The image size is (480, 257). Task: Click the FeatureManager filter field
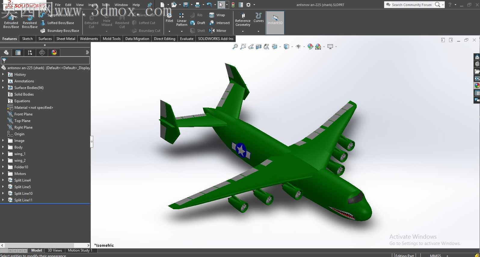click(x=45, y=60)
